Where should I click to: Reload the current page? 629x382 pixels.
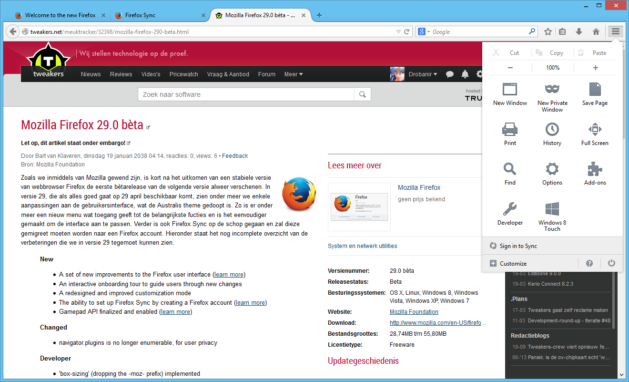click(407, 32)
